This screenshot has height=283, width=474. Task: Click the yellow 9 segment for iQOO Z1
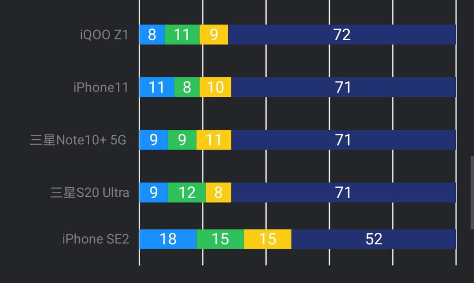[214, 35]
